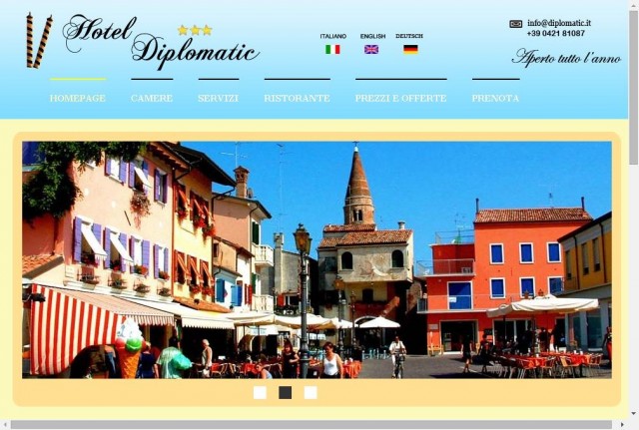Screen dimensions: 639x430
Task: Click the 'Aperto tutto l'anno' text
Action: coord(566,58)
